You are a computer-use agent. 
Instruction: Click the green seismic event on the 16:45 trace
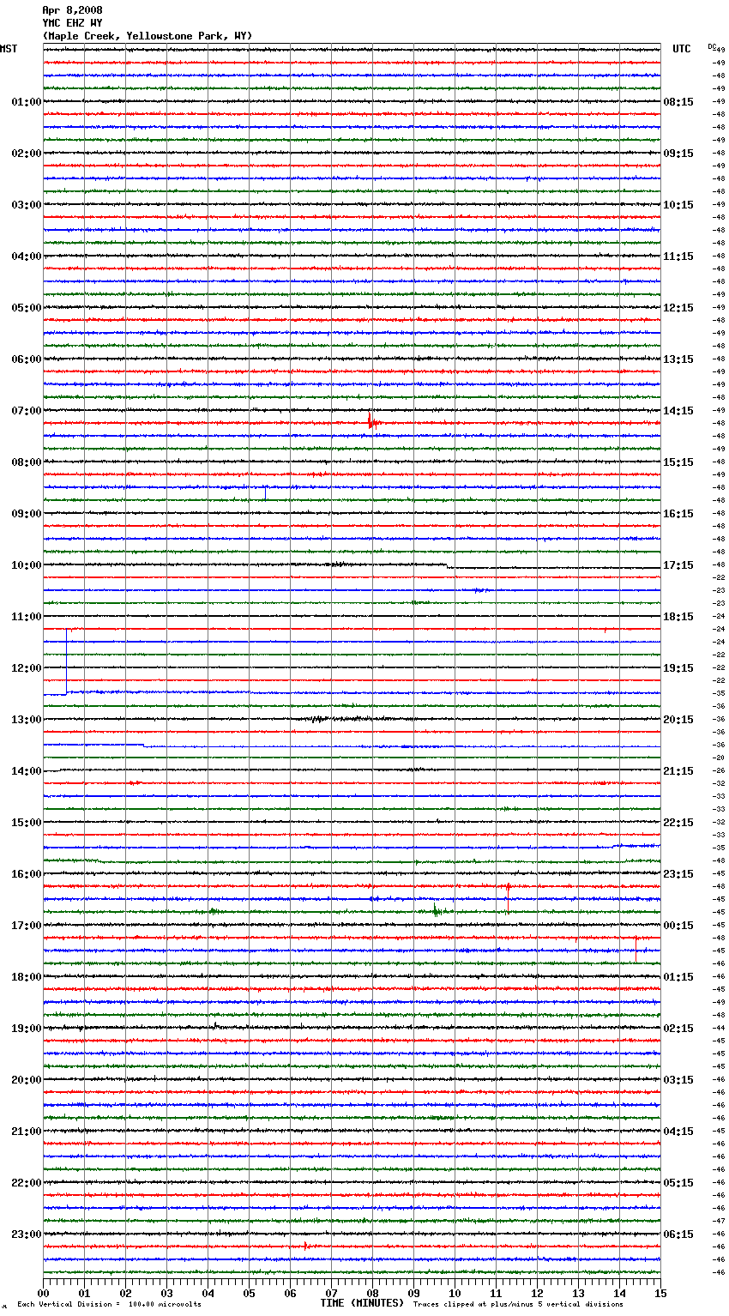437,911
